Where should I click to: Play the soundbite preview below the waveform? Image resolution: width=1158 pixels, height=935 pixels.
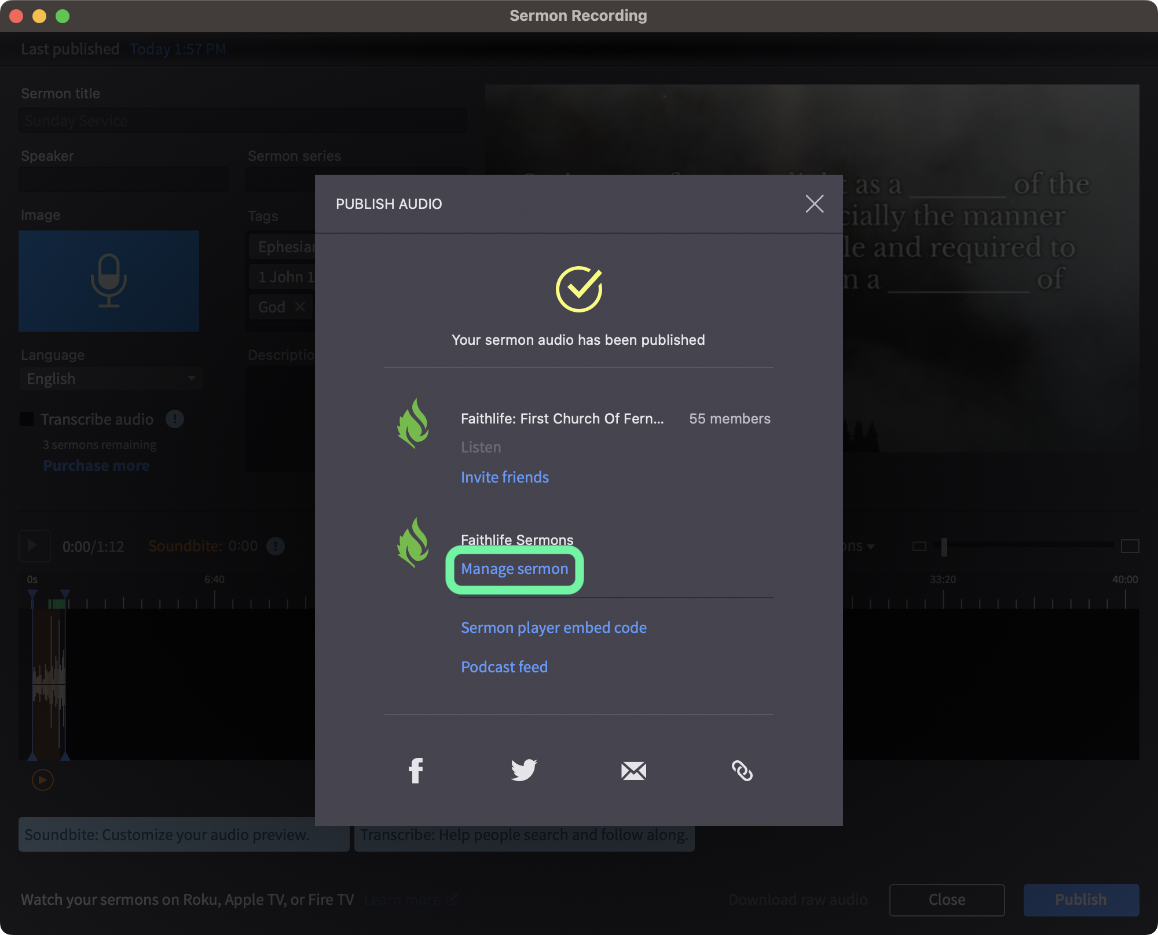(43, 780)
